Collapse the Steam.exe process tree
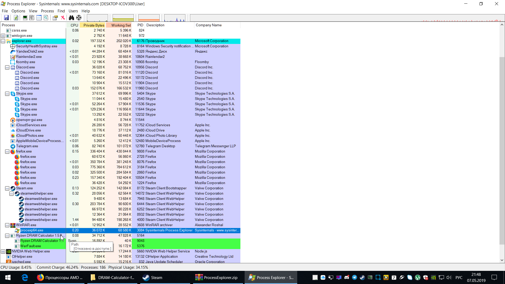The image size is (505, 284). (7, 188)
